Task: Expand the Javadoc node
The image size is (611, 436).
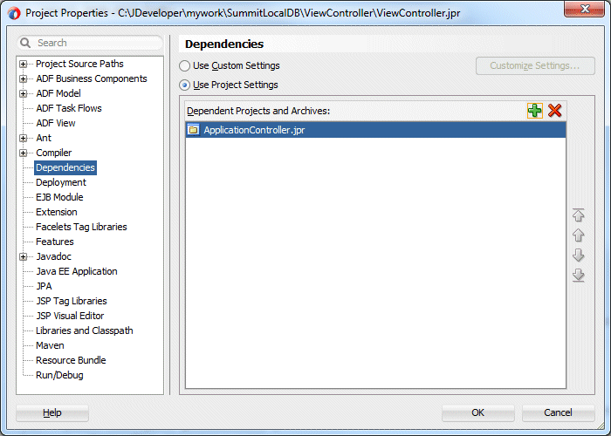Action: (x=24, y=256)
